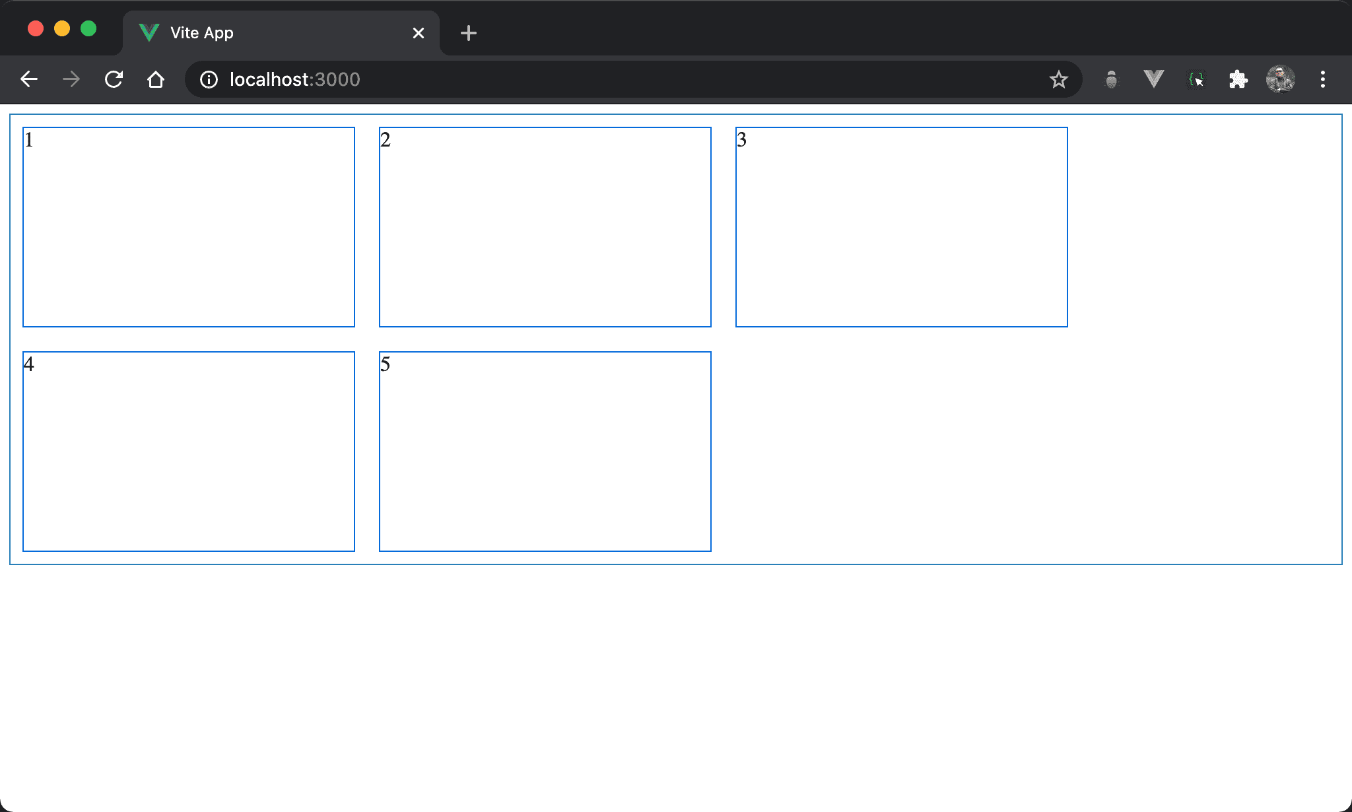Select the Vite App tab
Viewport: 1352px width, 812px height.
[x=264, y=32]
